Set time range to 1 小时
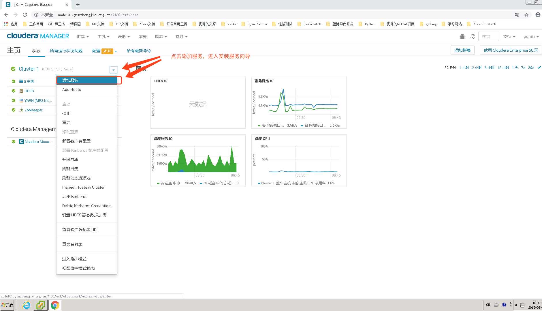 click(x=464, y=68)
